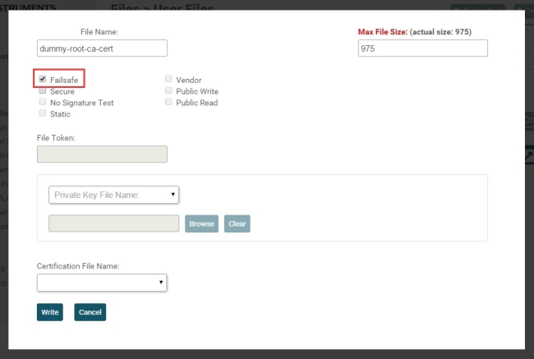Check the Static checkbox
Viewport: 534px width, 359px height.
pos(43,114)
